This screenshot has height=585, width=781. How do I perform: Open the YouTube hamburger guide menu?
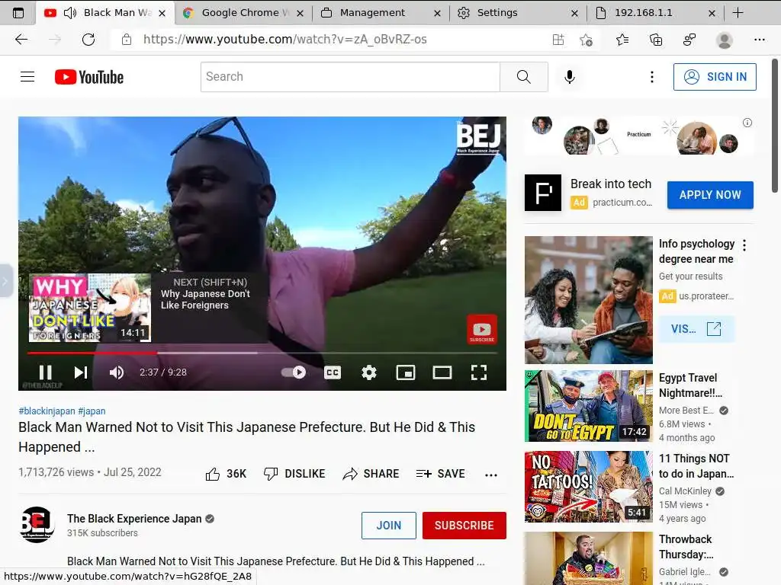coord(27,77)
